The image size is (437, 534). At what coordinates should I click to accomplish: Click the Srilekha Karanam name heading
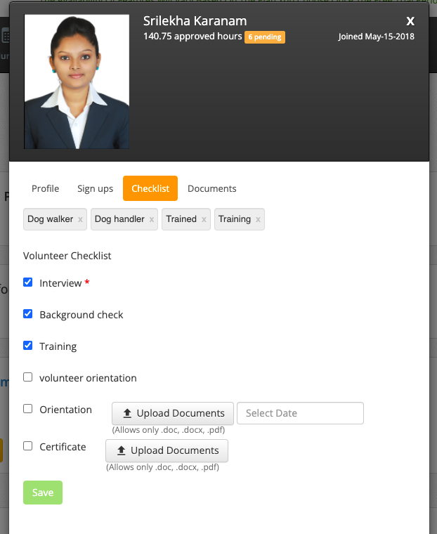pos(195,21)
